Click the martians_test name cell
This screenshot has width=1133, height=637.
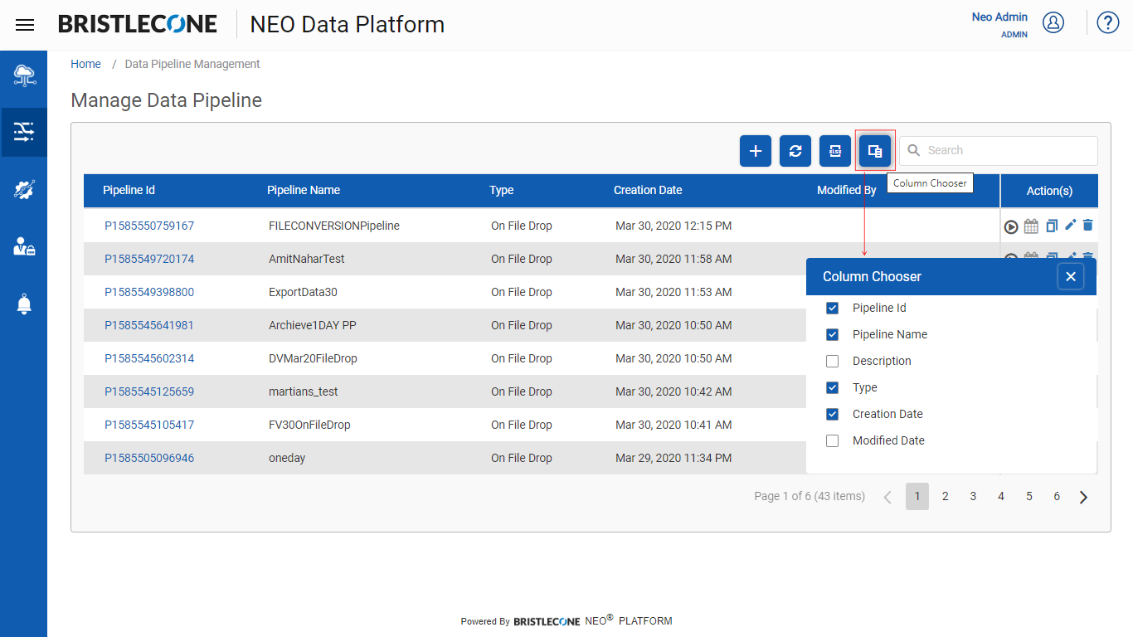click(304, 391)
